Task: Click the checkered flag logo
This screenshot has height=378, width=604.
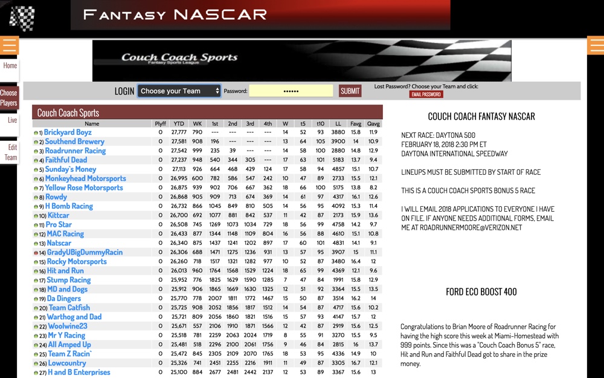Action: pyautogui.click(x=22, y=18)
